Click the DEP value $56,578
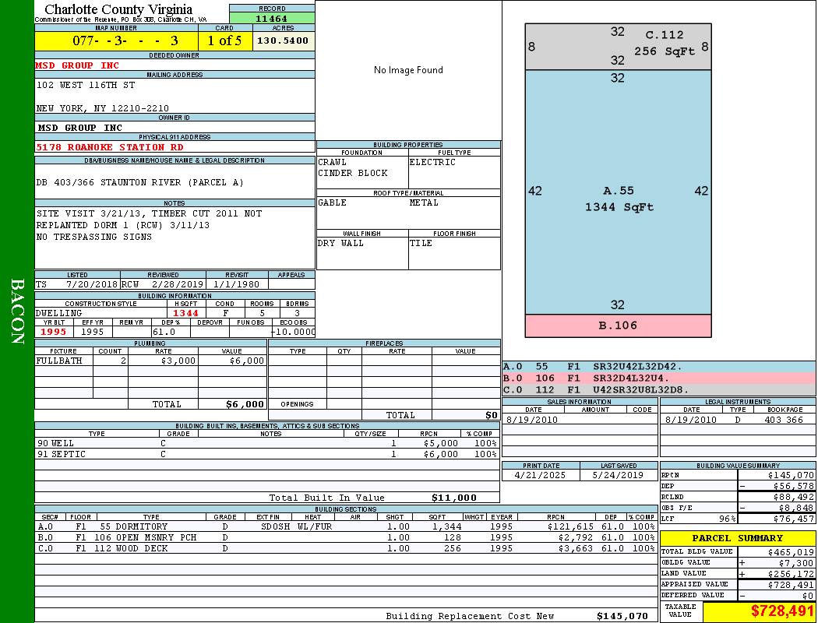This screenshot has height=623, width=818. pos(794,487)
